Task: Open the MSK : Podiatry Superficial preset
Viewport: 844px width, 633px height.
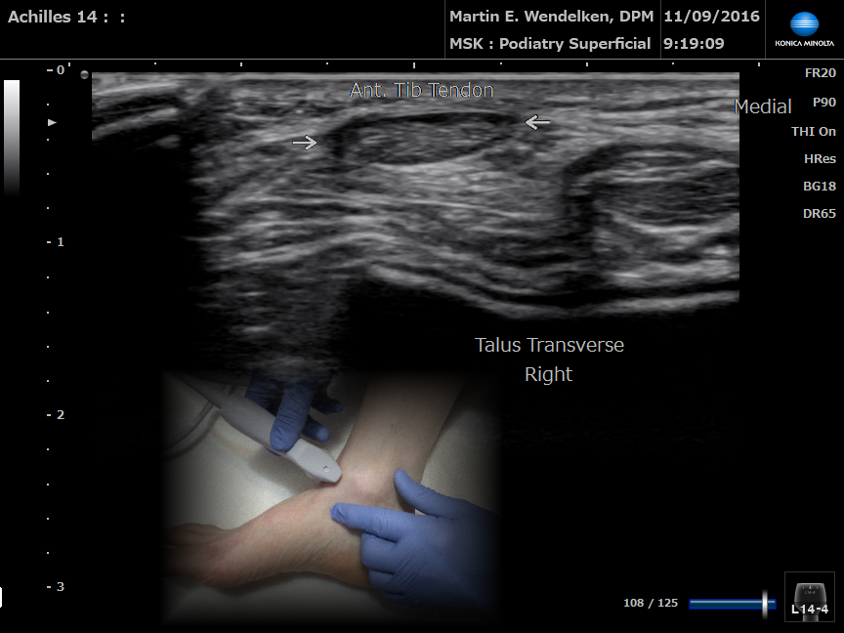Action: coord(550,44)
